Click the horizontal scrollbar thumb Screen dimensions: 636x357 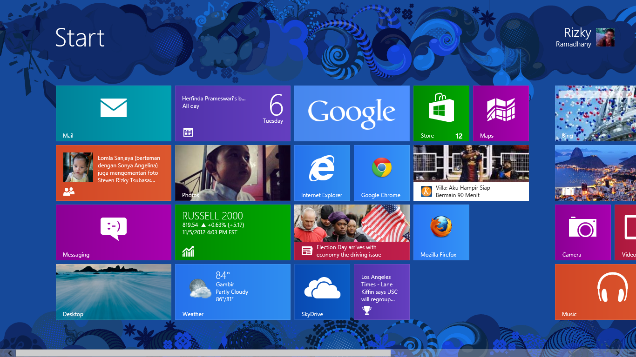(203, 353)
